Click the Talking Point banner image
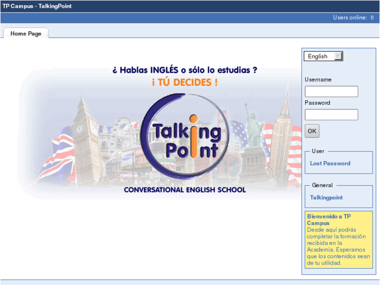This screenshot has width=380, height=285. [160, 131]
